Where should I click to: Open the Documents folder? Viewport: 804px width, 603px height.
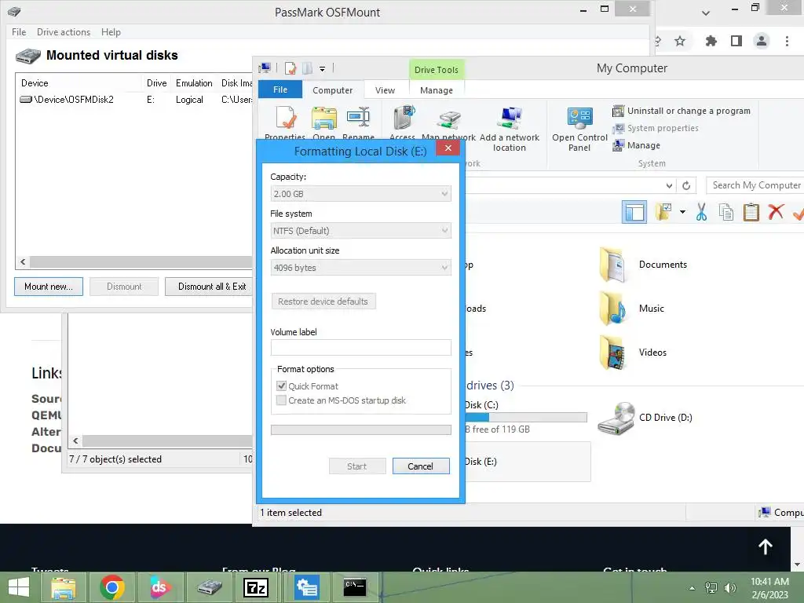click(x=644, y=265)
